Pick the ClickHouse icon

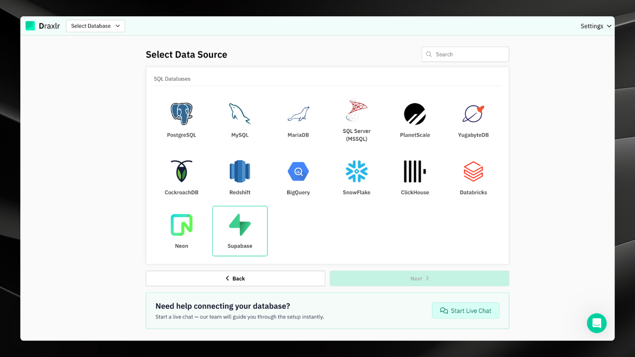coord(415,172)
